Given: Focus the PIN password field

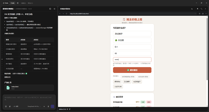Looking at the screenshot, I should click(x=132, y=60).
